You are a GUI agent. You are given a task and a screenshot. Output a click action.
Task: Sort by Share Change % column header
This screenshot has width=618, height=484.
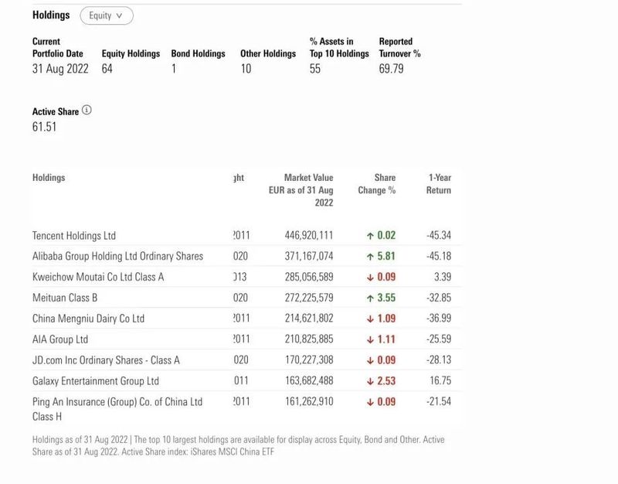coord(377,184)
